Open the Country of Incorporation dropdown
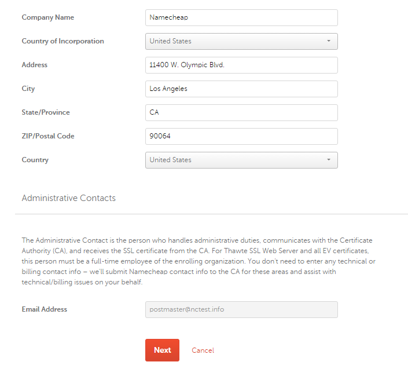 click(241, 41)
